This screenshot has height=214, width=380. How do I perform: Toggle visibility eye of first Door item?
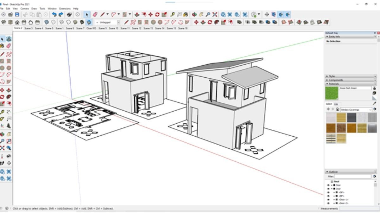(x=328, y=185)
